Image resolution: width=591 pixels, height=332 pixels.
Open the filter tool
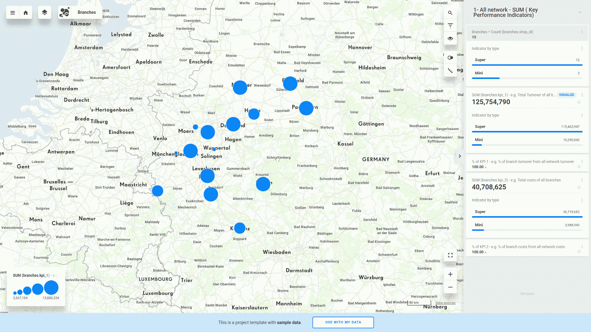click(x=450, y=26)
